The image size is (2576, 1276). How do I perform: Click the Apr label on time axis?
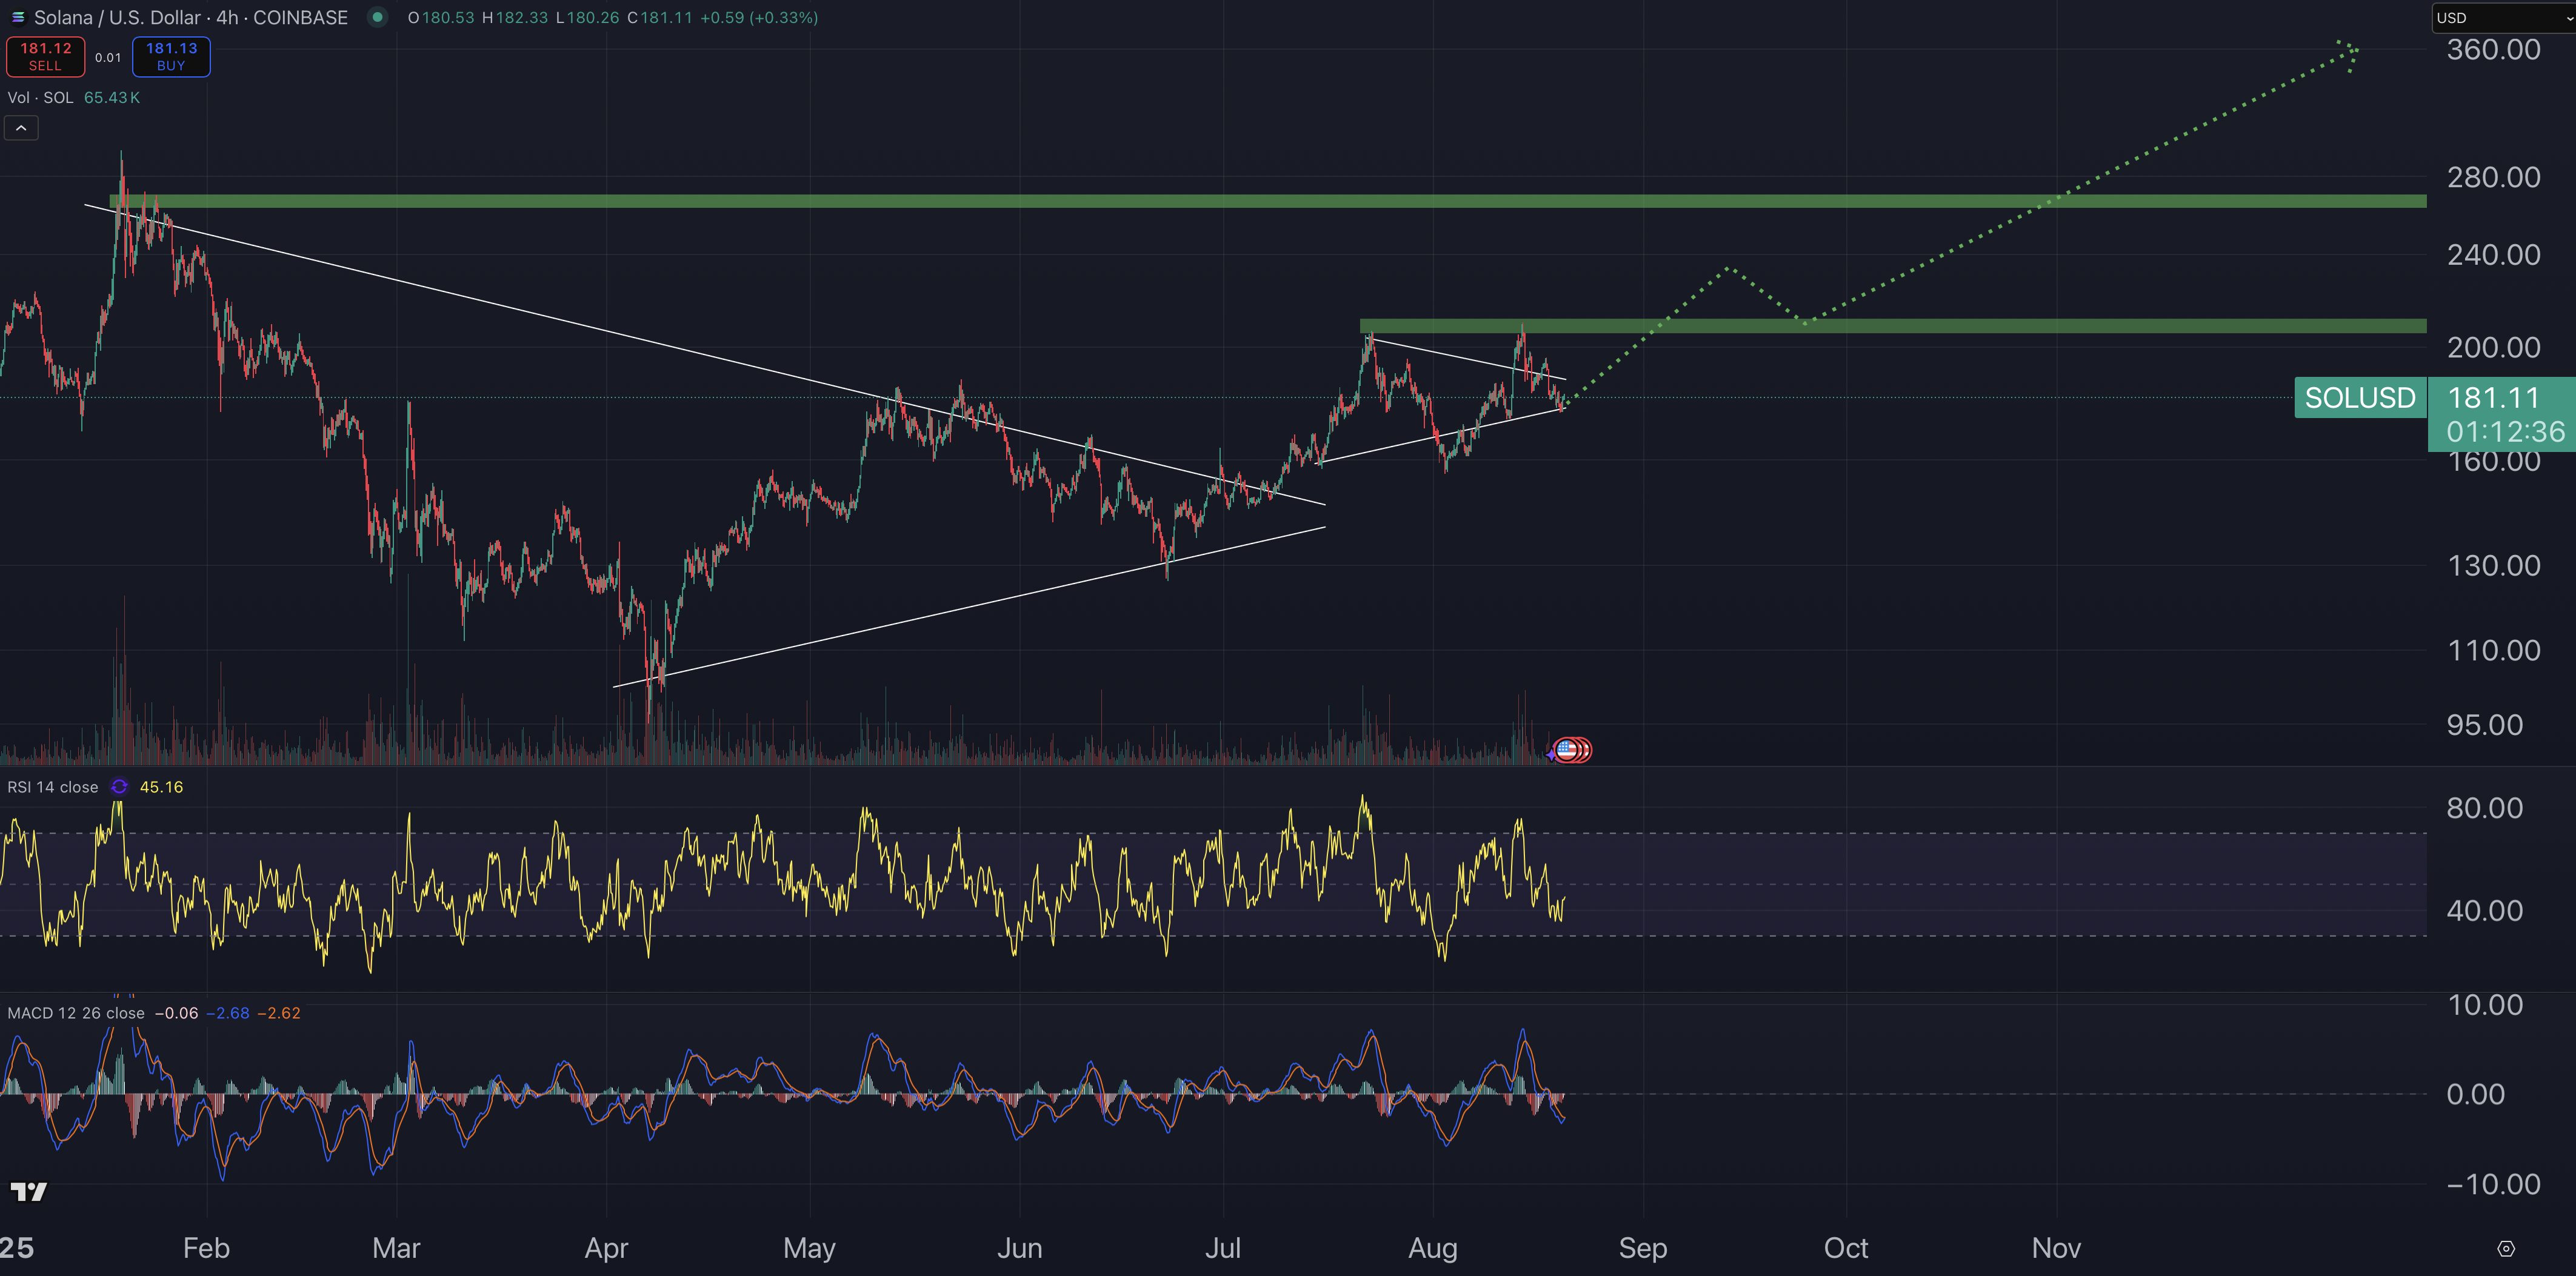click(x=606, y=1248)
